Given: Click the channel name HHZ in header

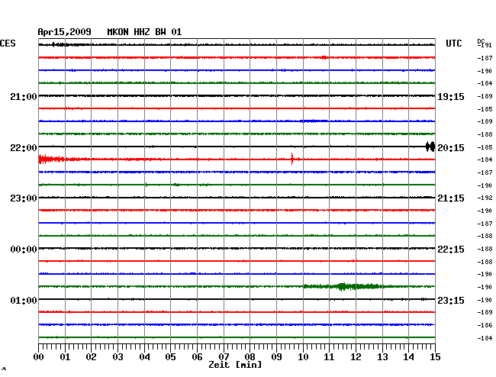Looking at the screenshot, I should (142, 32).
